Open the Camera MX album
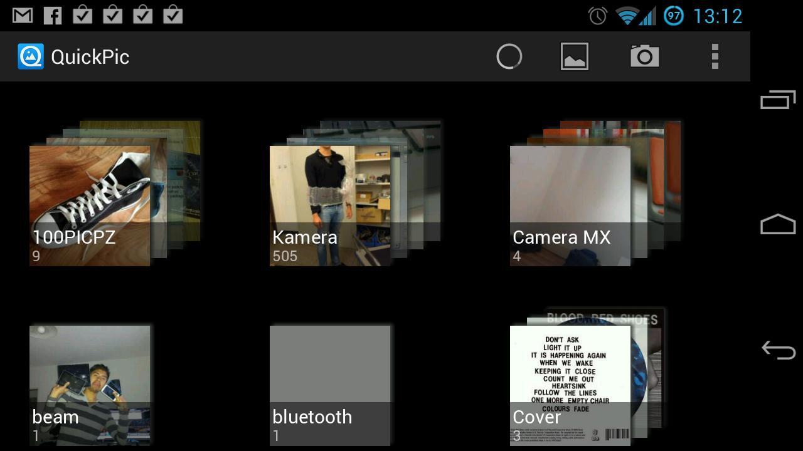The height and width of the screenshot is (451, 803). coord(570,206)
